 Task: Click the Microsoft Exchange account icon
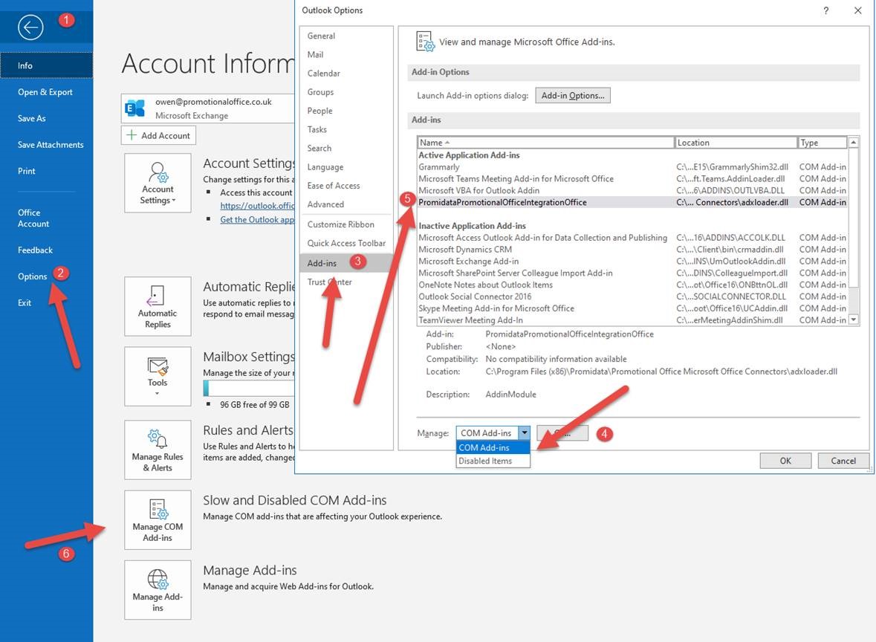[x=134, y=108]
